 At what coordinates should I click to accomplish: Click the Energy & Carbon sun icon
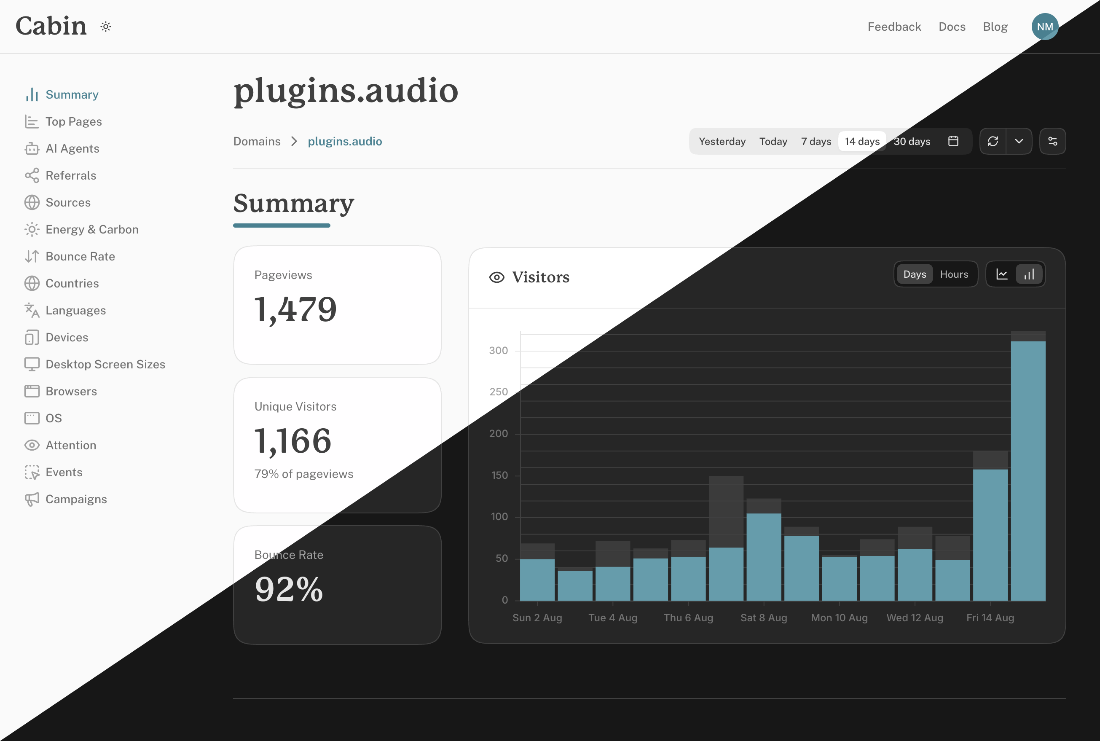(x=32, y=229)
